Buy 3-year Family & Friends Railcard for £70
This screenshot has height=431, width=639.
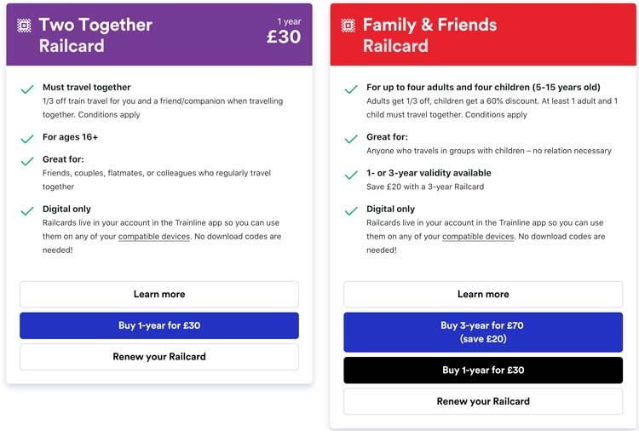click(x=483, y=332)
